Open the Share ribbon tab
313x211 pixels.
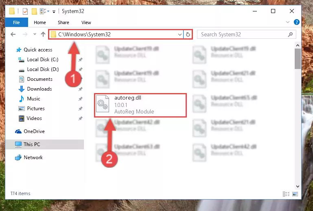(x=63, y=22)
